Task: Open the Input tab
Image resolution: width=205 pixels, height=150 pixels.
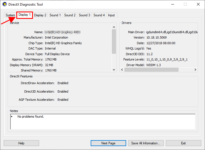Action: tap(112, 15)
